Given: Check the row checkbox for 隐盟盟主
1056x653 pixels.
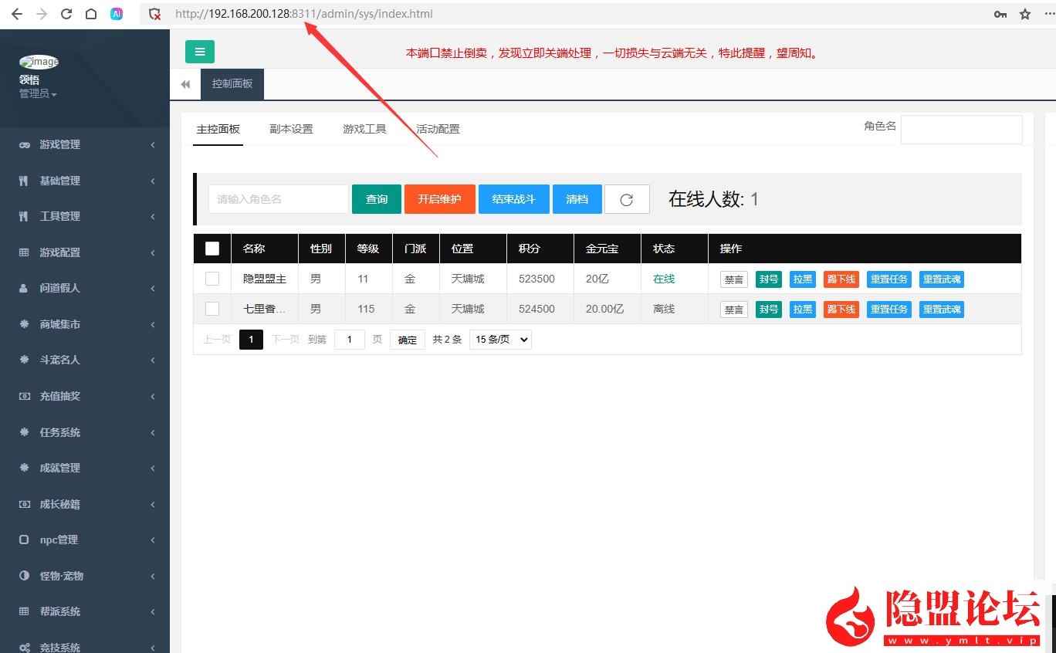Looking at the screenshot, I should pos(212,279).
